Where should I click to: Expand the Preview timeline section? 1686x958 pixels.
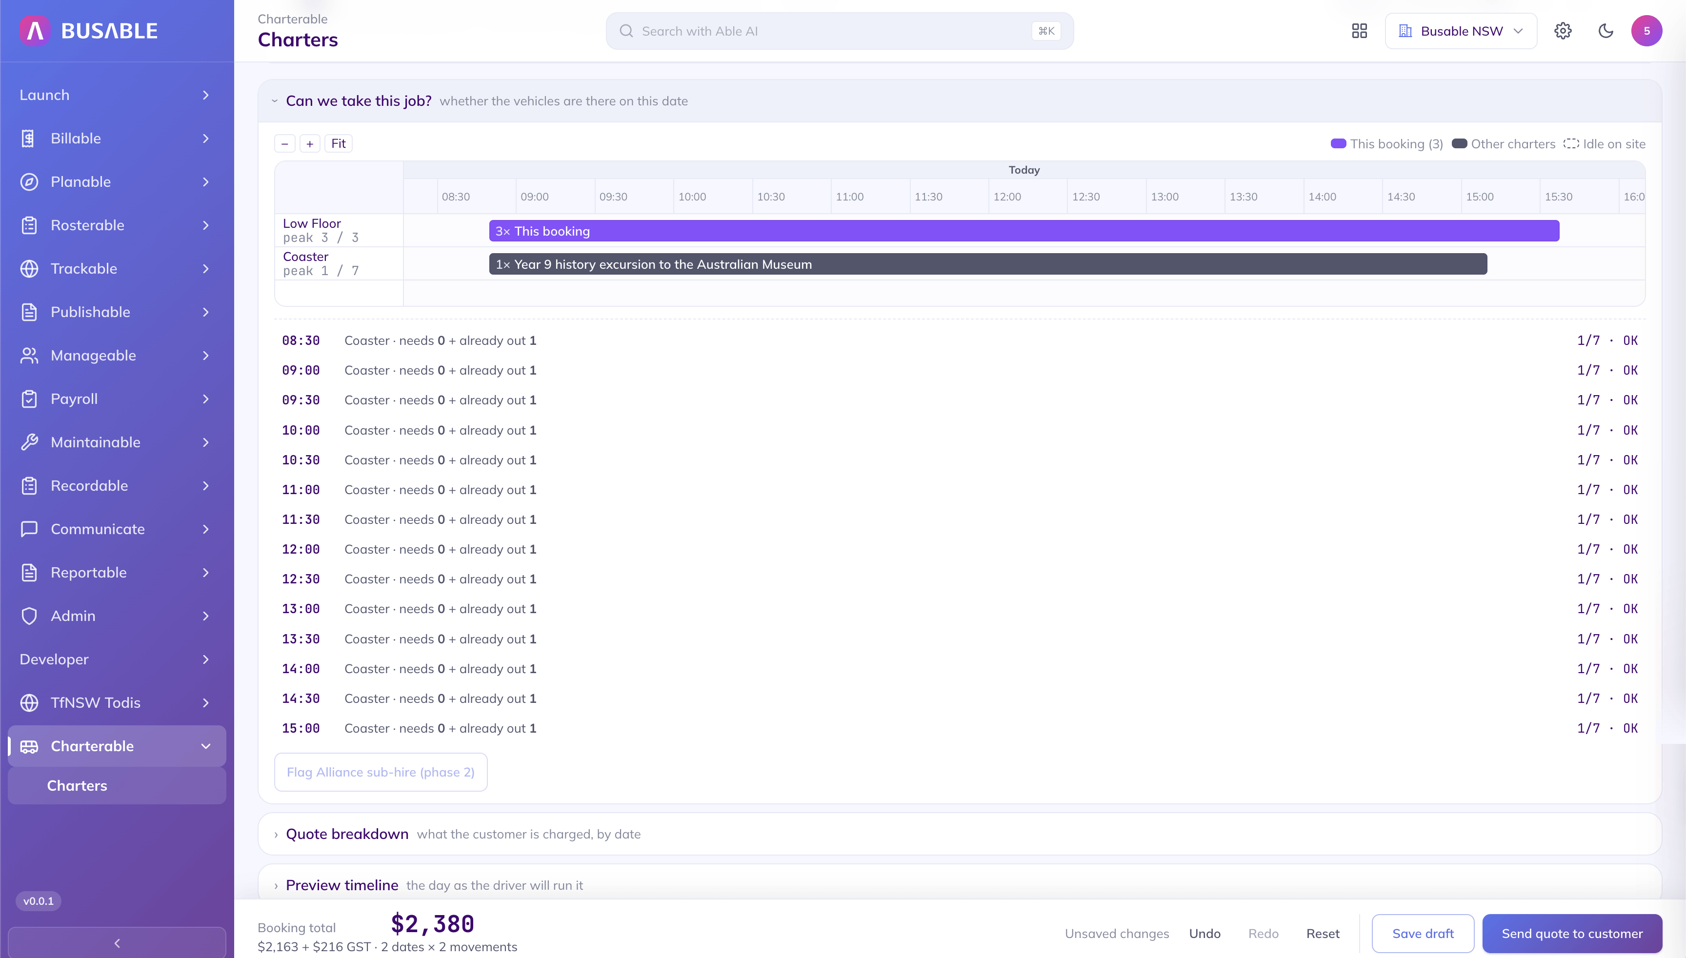tap(276, 886)
